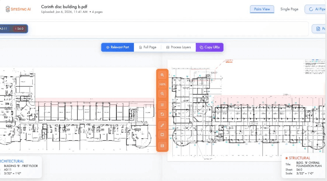Switch to the Full Page tab
Screen dimensions: 327x181
point(148,47)
